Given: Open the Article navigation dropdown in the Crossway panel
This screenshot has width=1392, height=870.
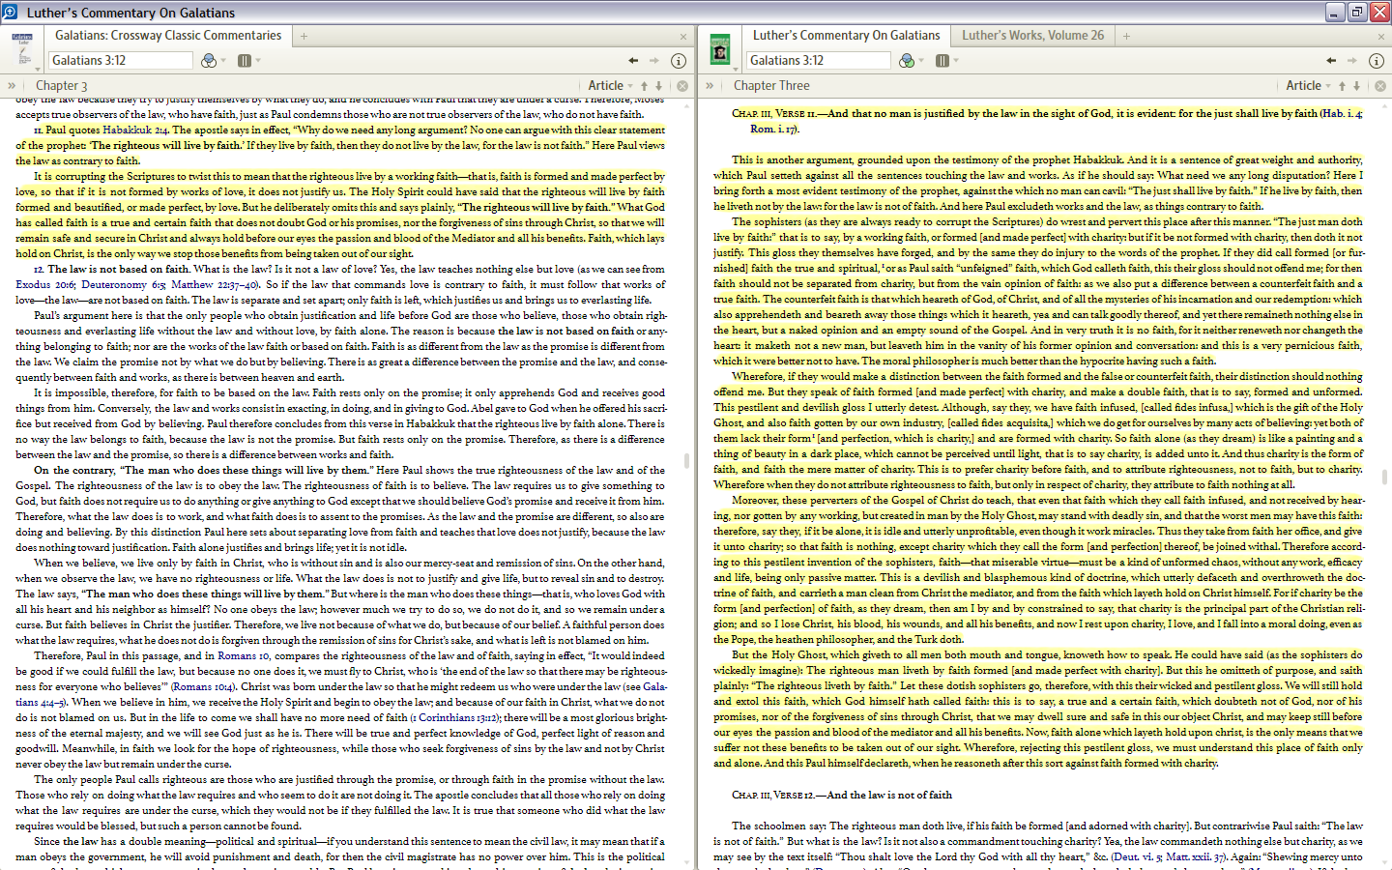Looking at the screenshot, I should pos(611,86).
